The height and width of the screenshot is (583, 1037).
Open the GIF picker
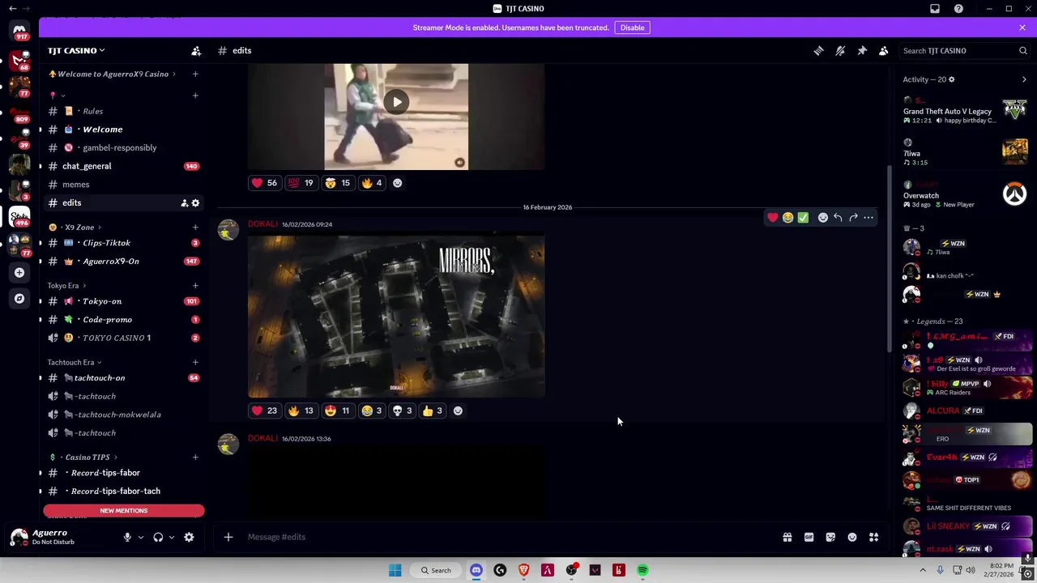[809, 537]
